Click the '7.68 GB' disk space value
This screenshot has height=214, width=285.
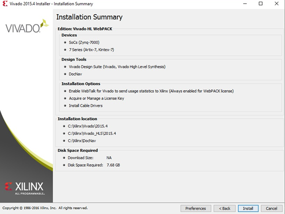[113, 165]
